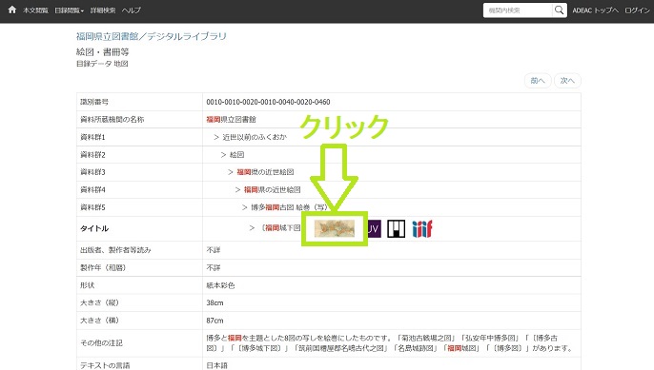Image resolution: width=654 pixels, height=370 pixels.
Task: Click the 次へ button
Action: coord(567,81)
